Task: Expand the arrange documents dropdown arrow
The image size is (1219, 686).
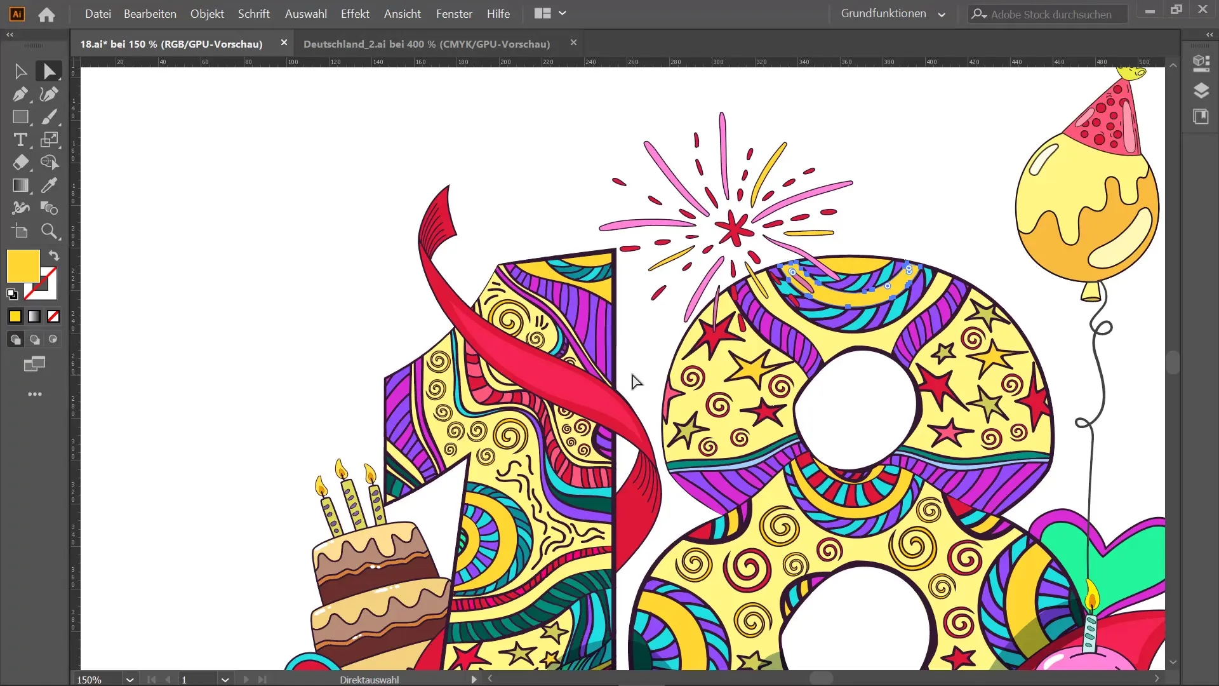Action: click(x=563, y=13)
